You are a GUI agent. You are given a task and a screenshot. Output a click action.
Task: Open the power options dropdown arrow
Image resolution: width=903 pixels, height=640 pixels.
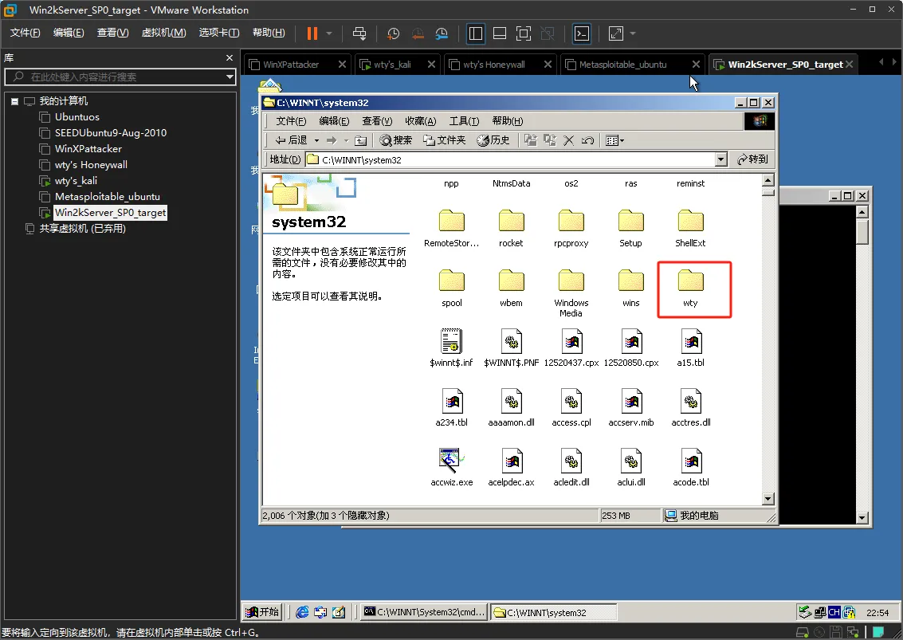pyautogui.click(x=329, y=33)
